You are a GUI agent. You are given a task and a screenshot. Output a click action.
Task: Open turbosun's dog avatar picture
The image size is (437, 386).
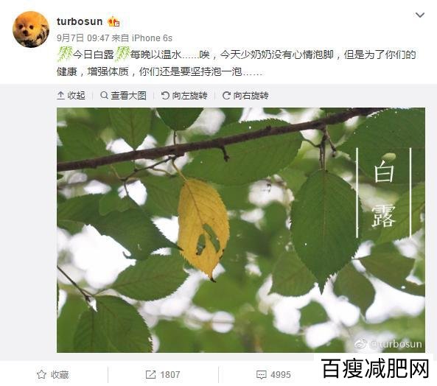click(x=31, y=29)
